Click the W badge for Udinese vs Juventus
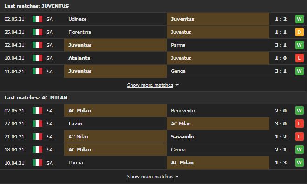Viewport: 307px width, 184px height. click(x=300, y=19)
